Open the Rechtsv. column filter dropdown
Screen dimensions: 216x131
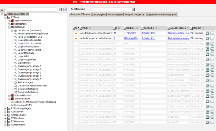[x=125, y=28]
